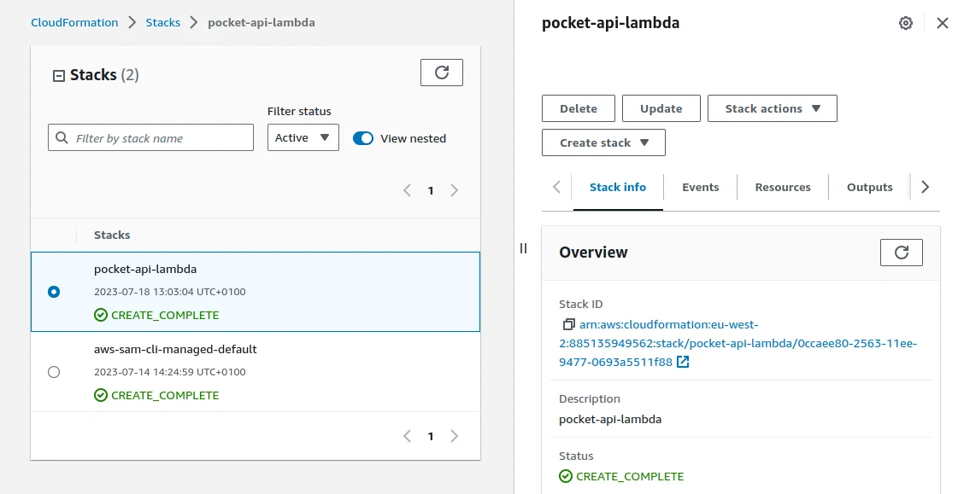This screenshot has width=964, height=494.
Task: Refresh the stack Overview panel
Action: coord(901,253)
